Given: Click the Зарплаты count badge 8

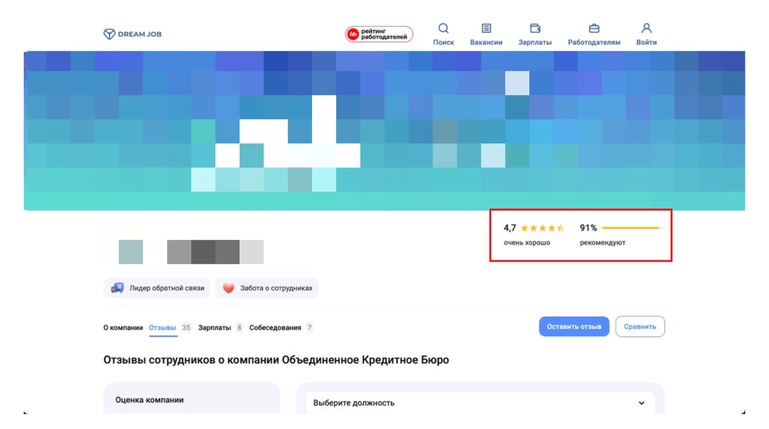Looking at the screenshot, I should click(x=239, y=327).
